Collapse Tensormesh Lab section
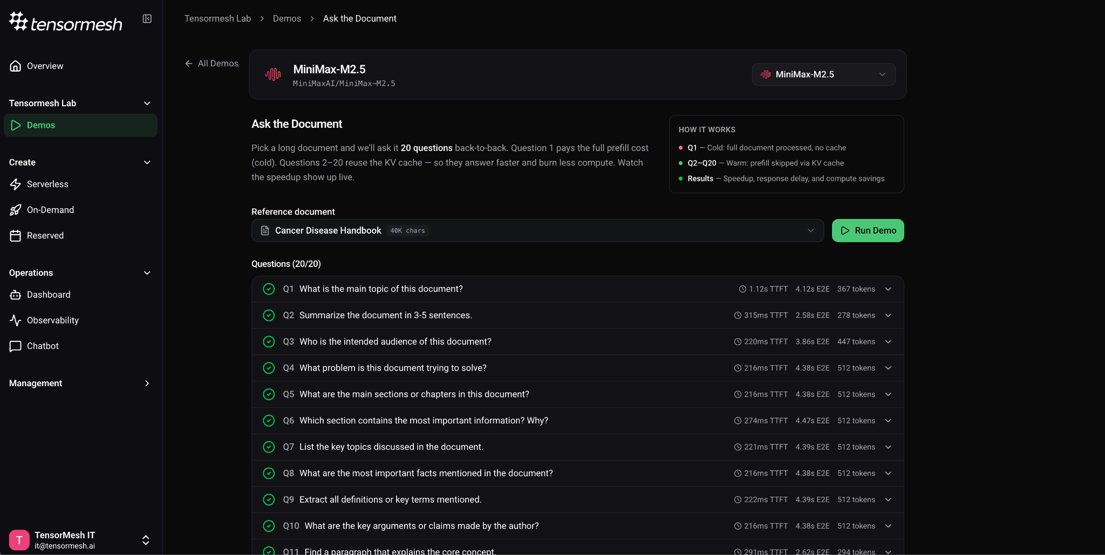This screenshot has height=555, width=1105. 147,104
